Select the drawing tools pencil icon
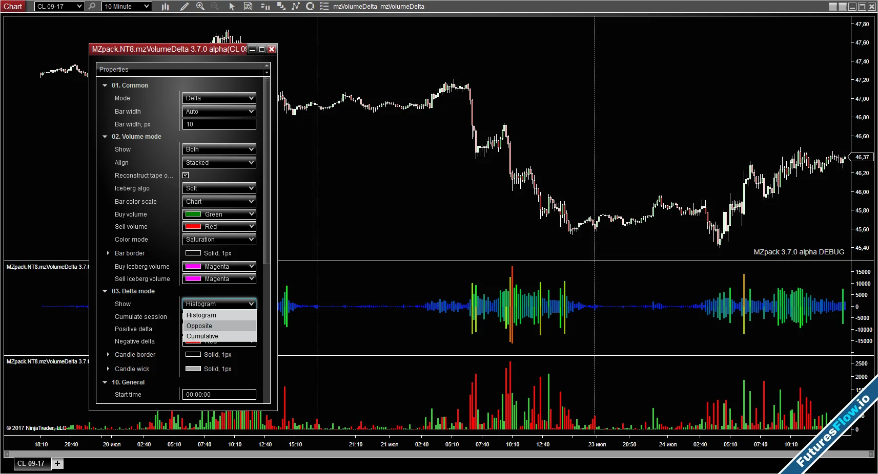 coord(185,7)
